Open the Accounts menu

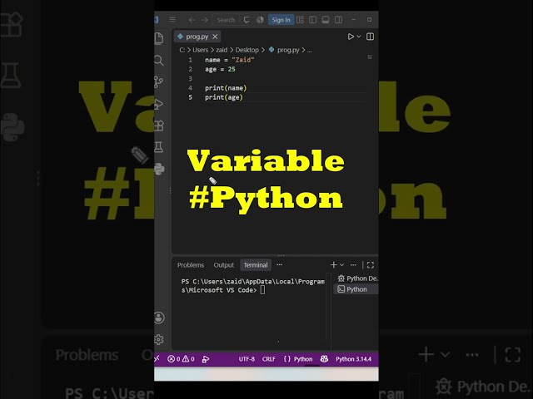pos(159,318)
